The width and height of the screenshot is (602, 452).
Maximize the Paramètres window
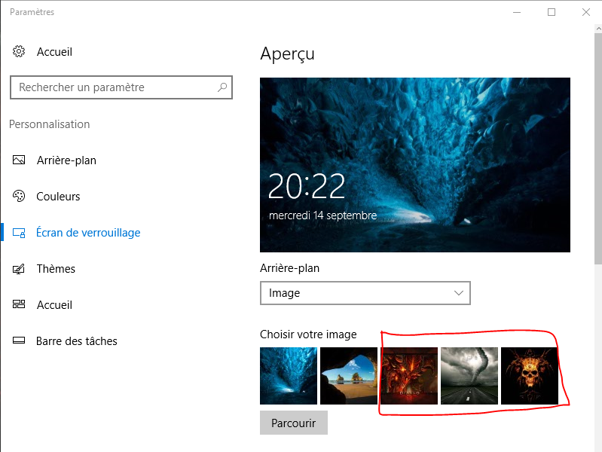552,12
